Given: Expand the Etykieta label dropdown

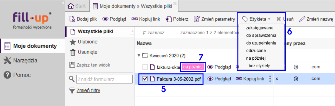Looking at the screenshot, I should pyautogui.click(x=257, y=19).
